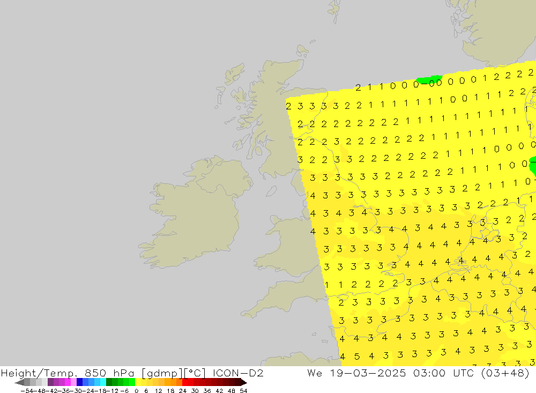Image resolution: width=536 pixels, height=393 pixels.
Task: Click the bright red swatch in the legend
Action: pyautogui.click(x=185, y=382)
